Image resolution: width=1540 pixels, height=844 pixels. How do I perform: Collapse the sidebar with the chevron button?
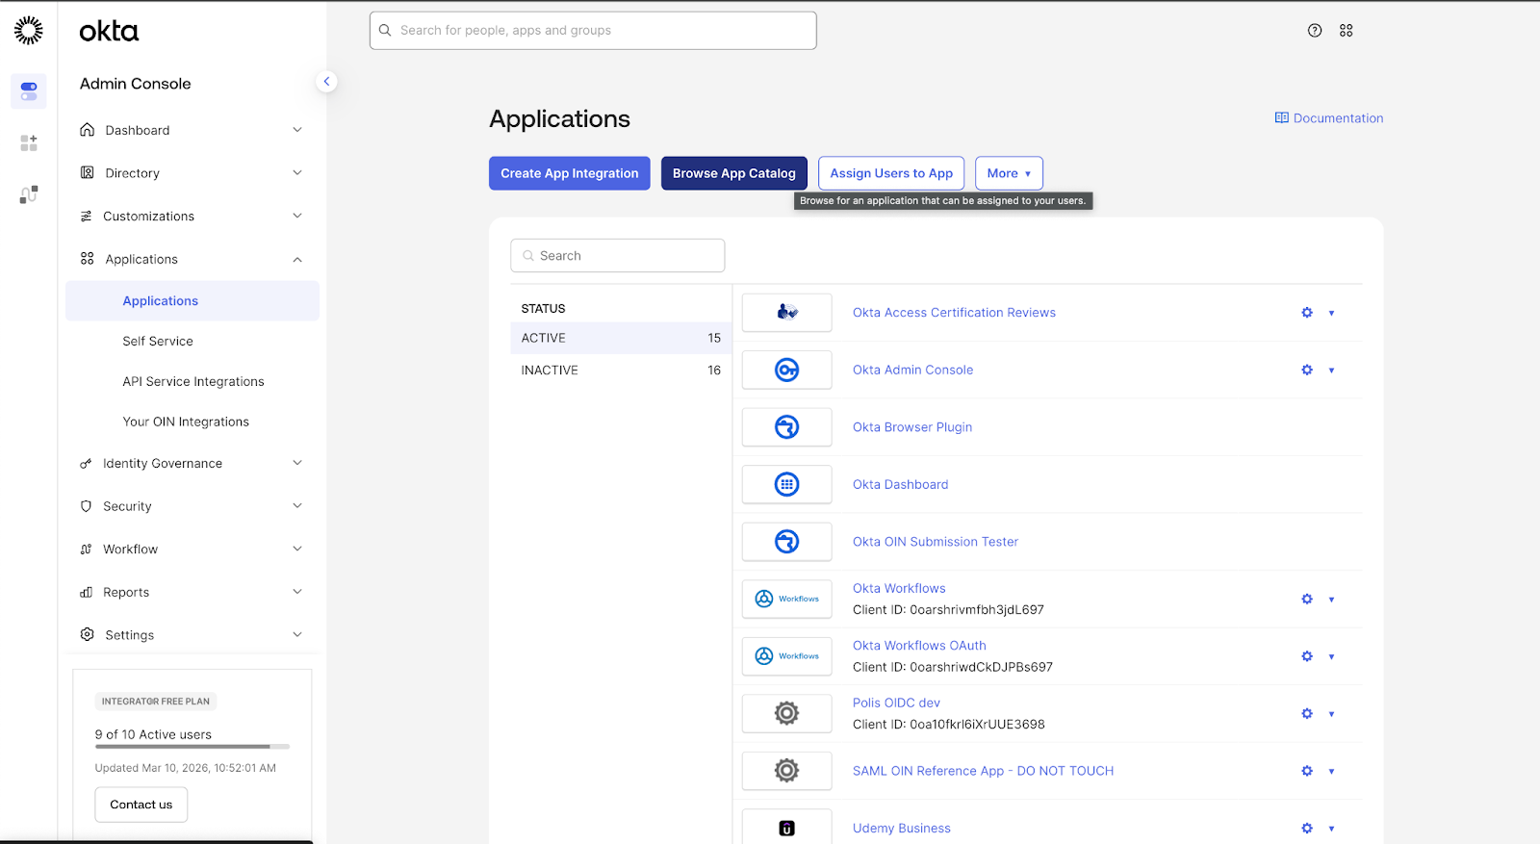point(326,82)
